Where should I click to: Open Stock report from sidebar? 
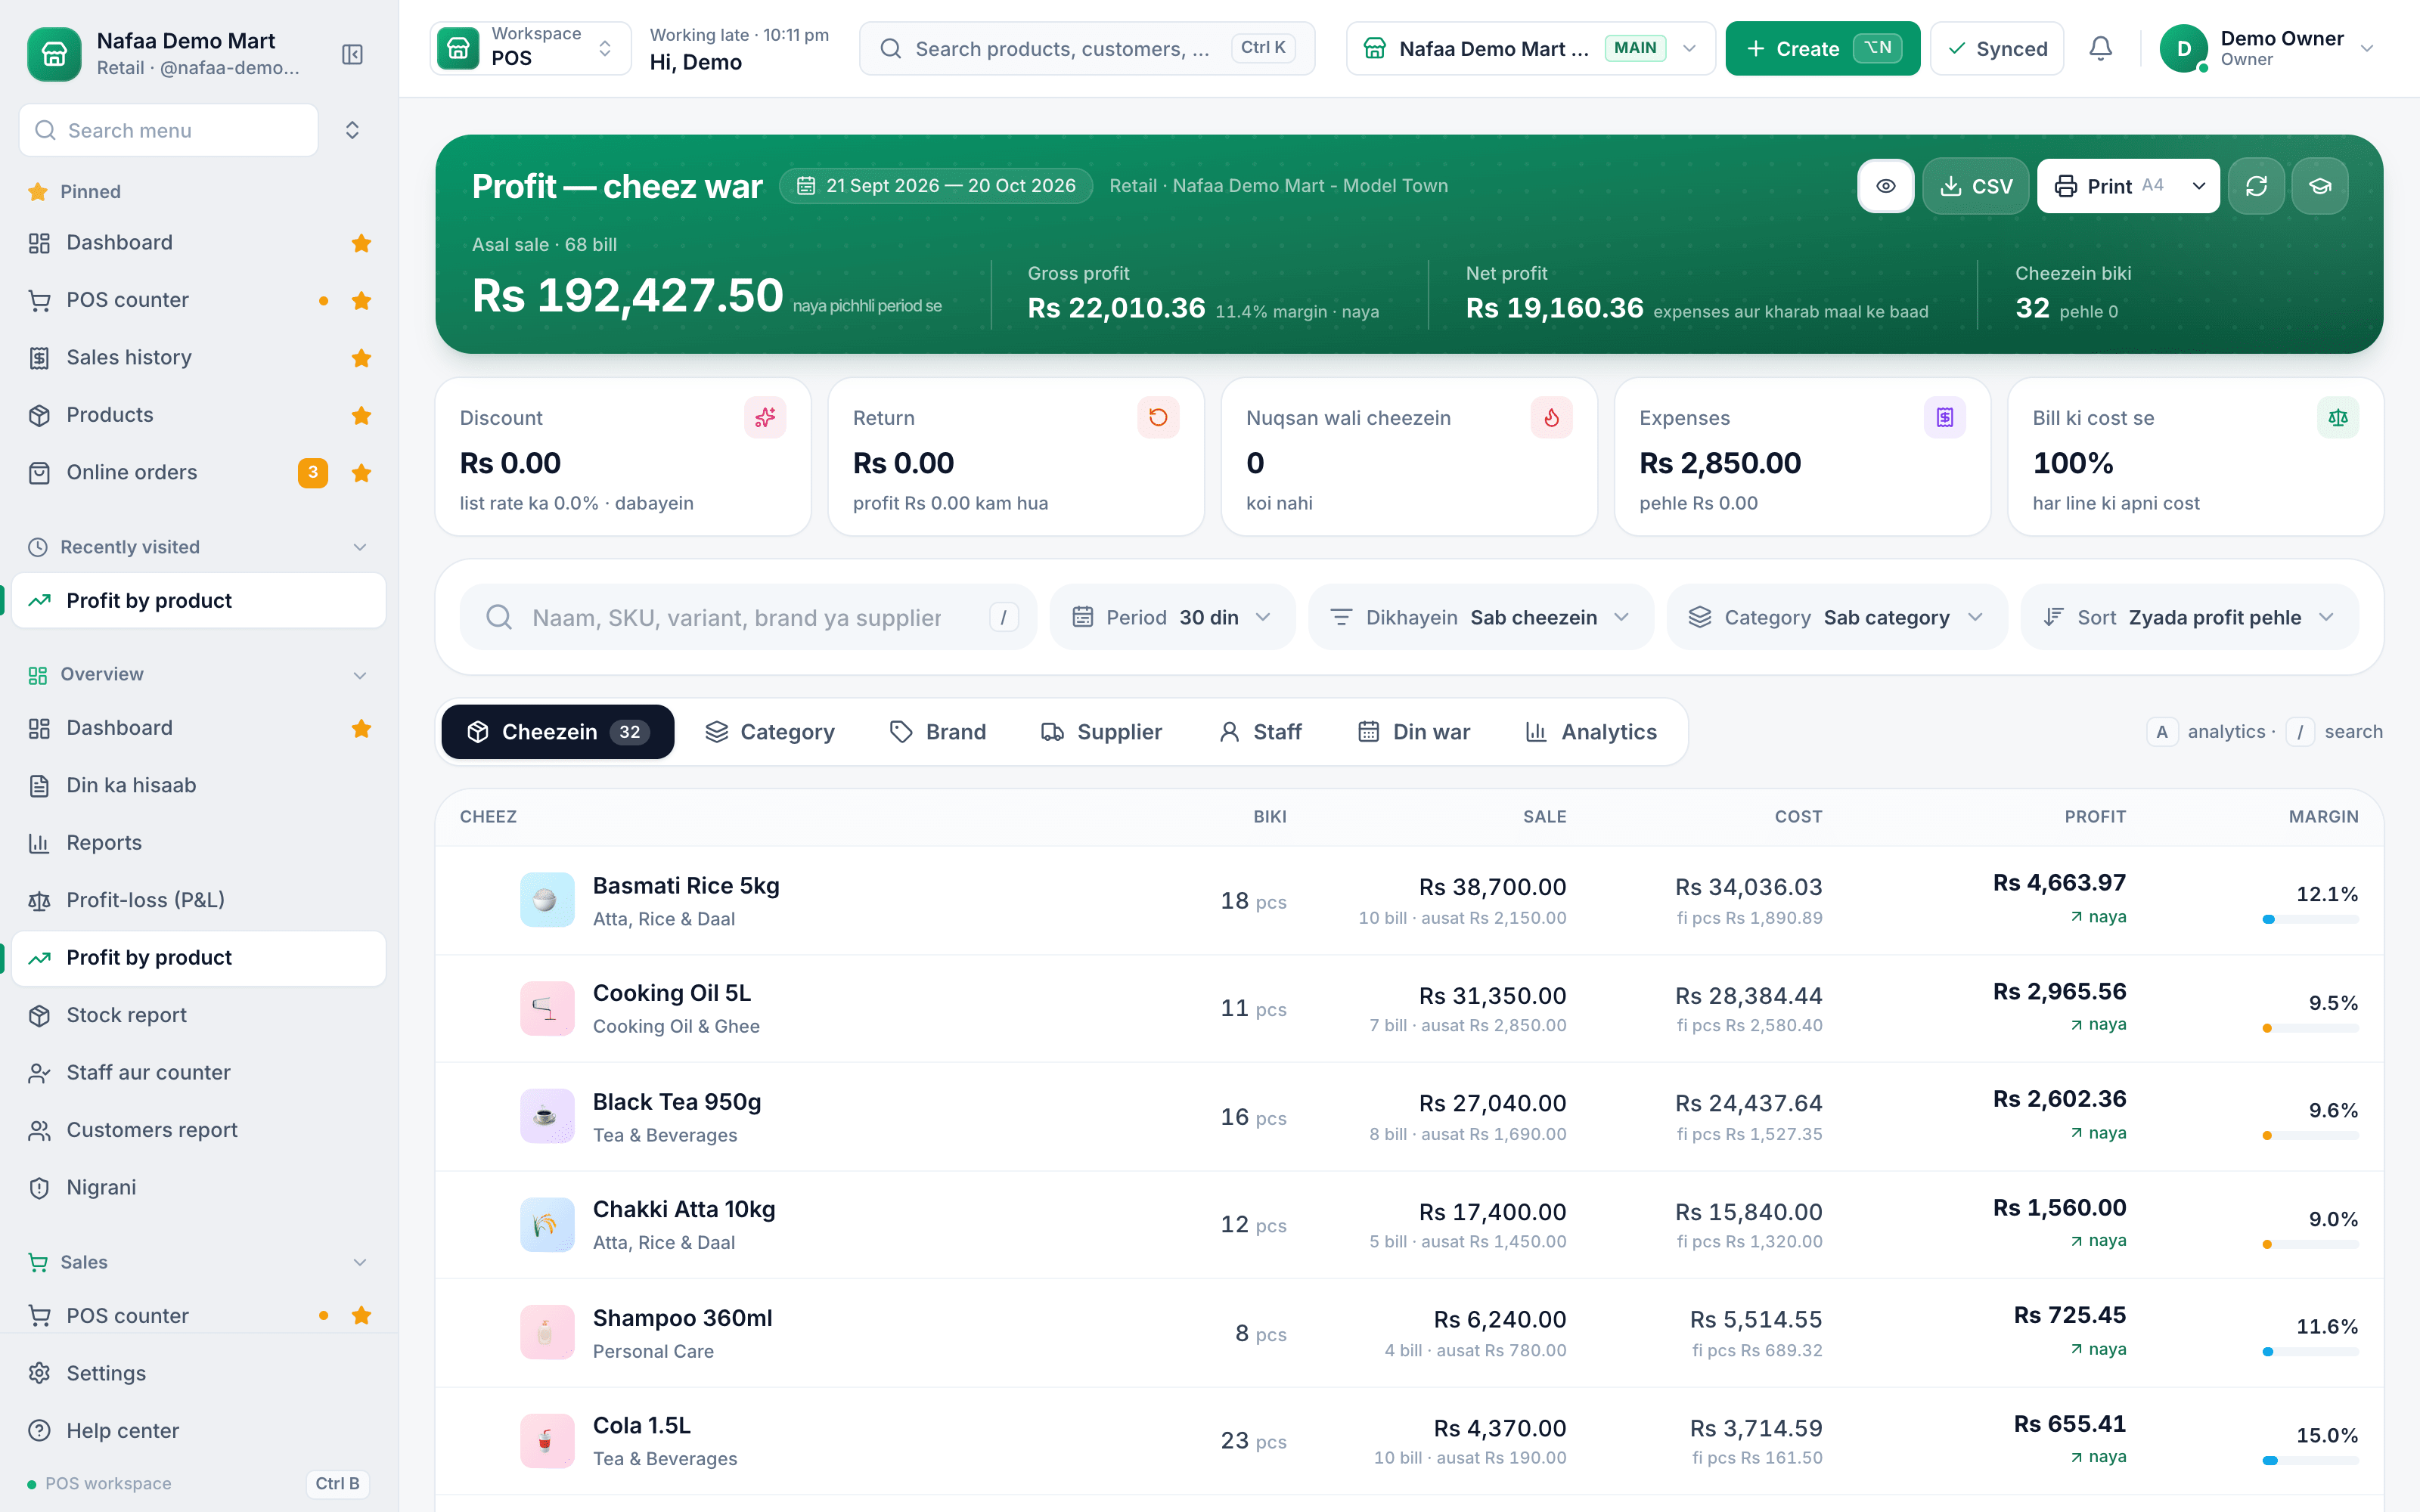[x=198, y=1015]
